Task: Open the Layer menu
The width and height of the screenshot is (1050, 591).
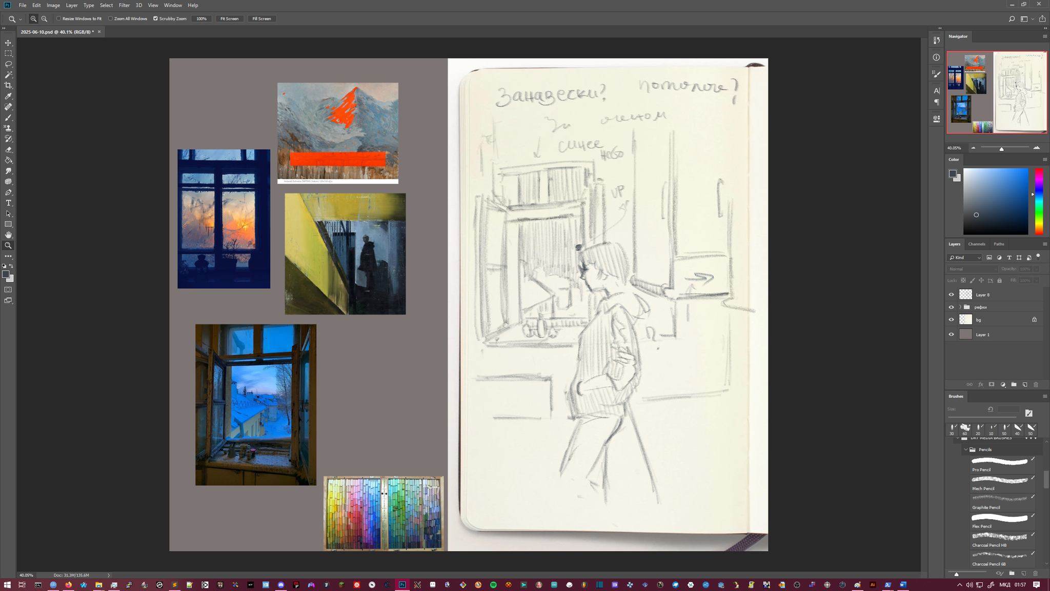Action: (x=72, y=5)
